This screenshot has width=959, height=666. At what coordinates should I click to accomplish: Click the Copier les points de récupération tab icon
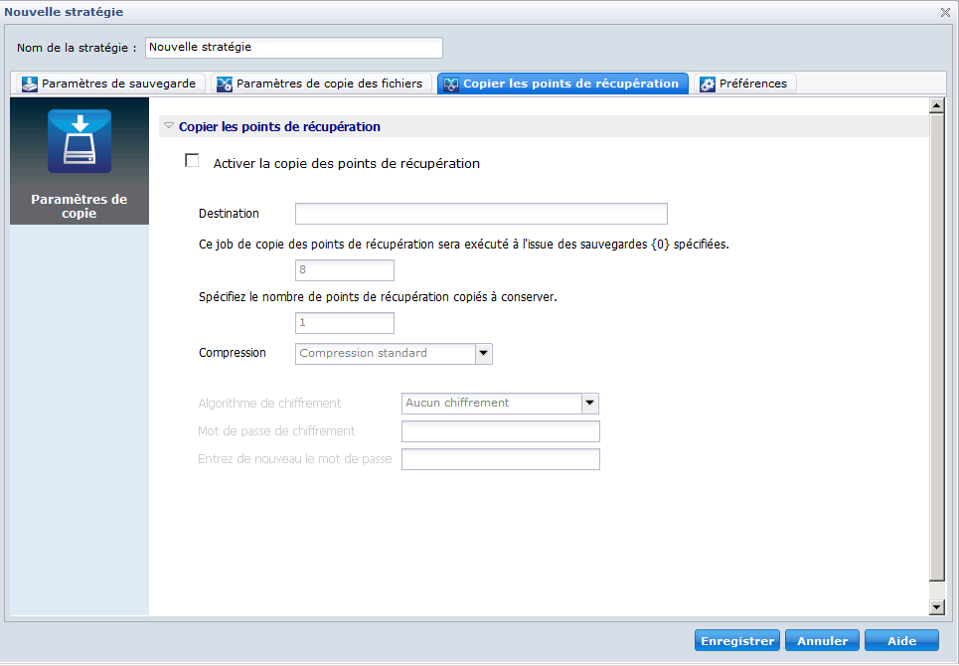449,84
